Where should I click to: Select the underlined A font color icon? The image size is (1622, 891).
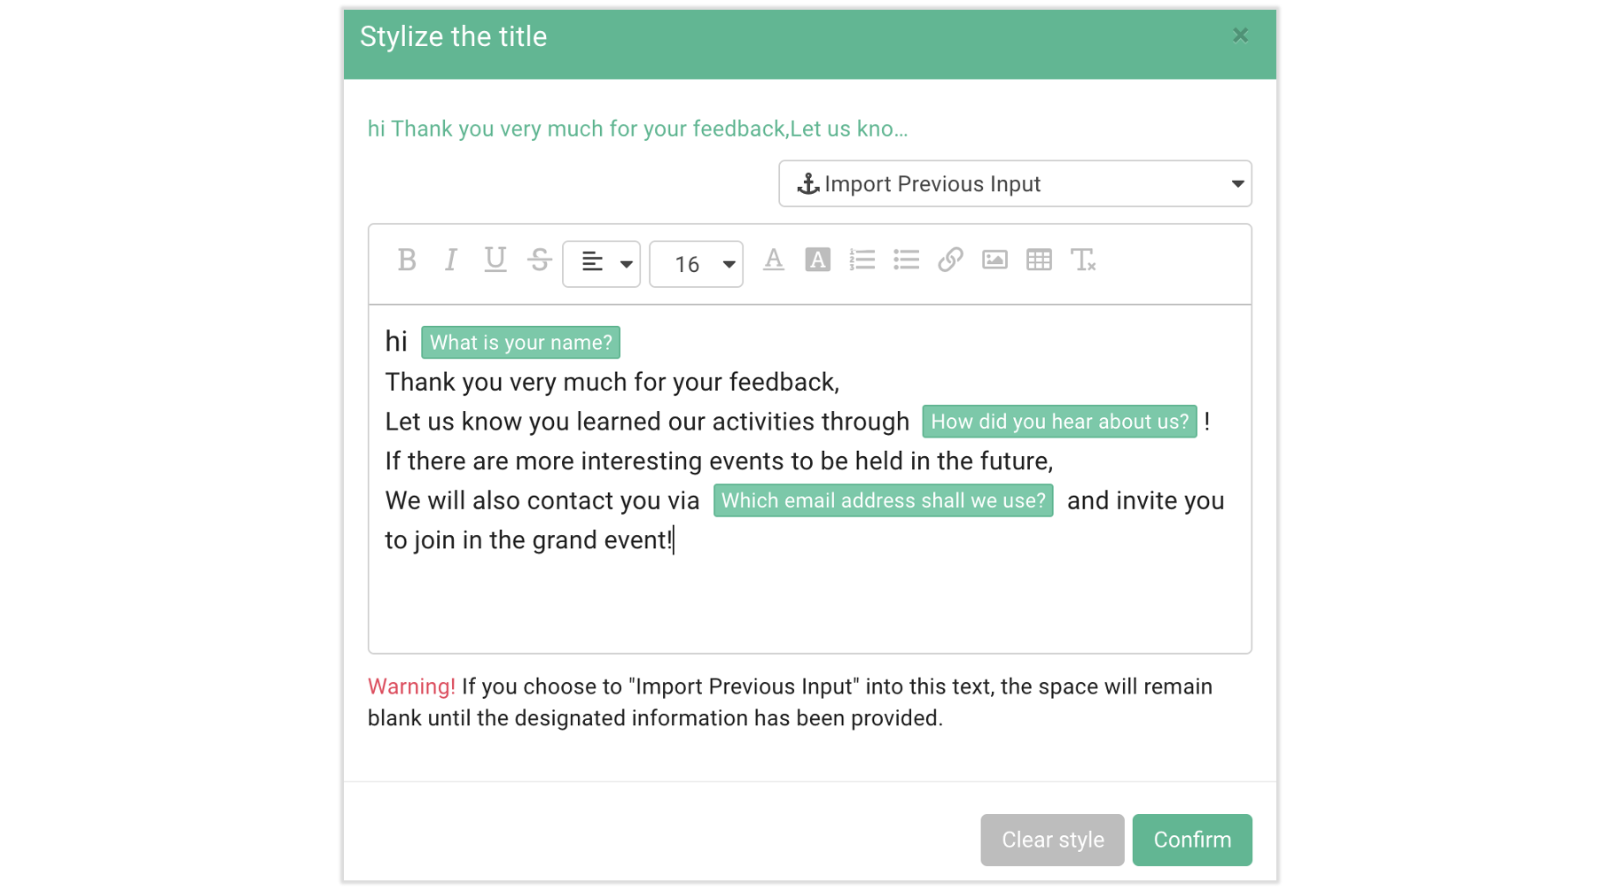point(773,260)
